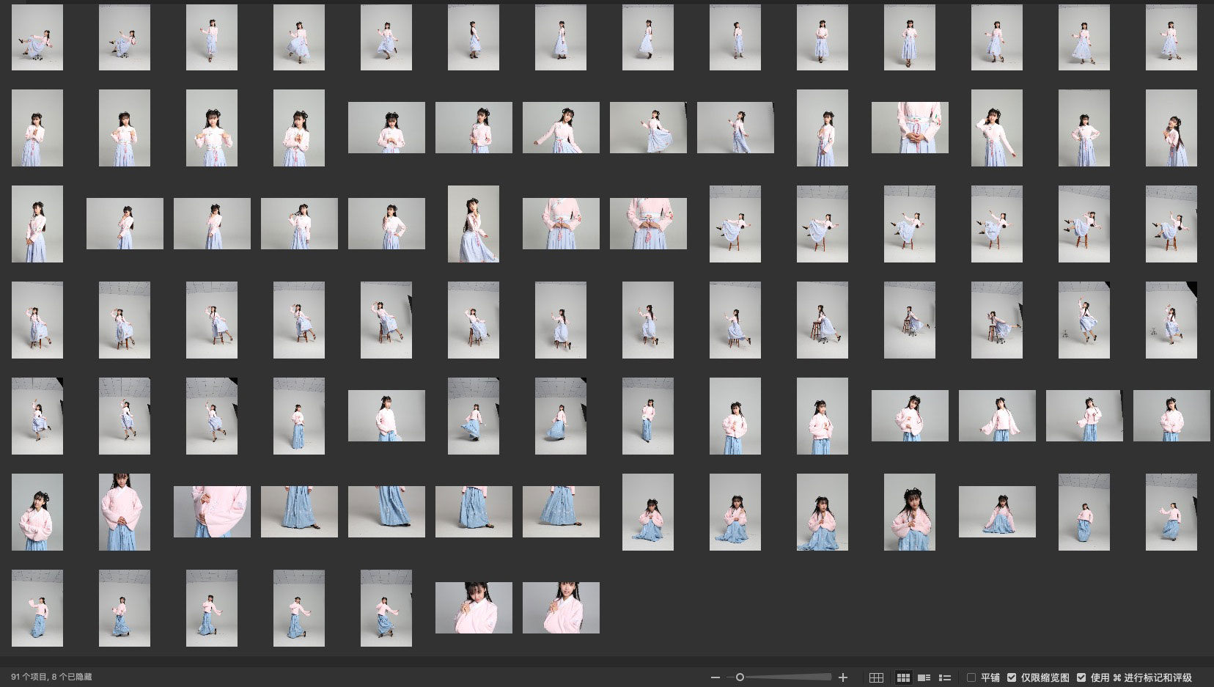The image size is (1214, 687).
Task: Select the hands-at-waist close-up in the second row
Action: coord(910,128)
